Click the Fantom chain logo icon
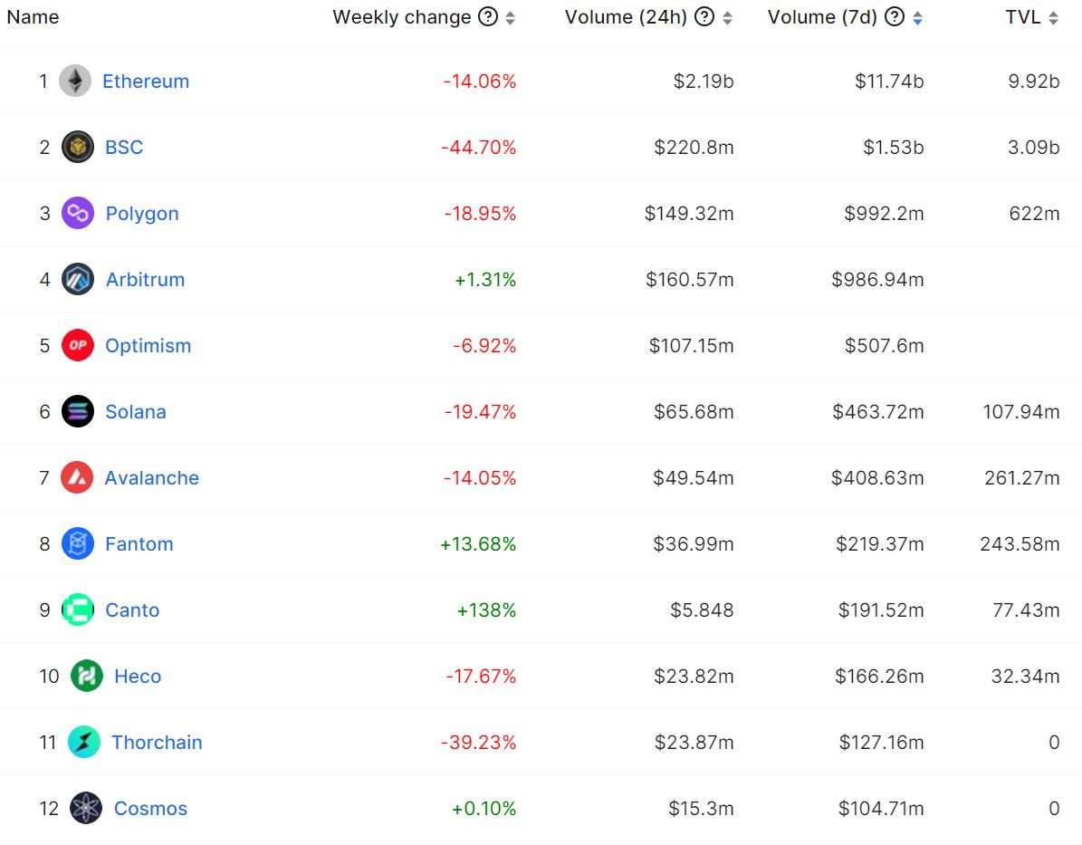 tap(78, 544)
